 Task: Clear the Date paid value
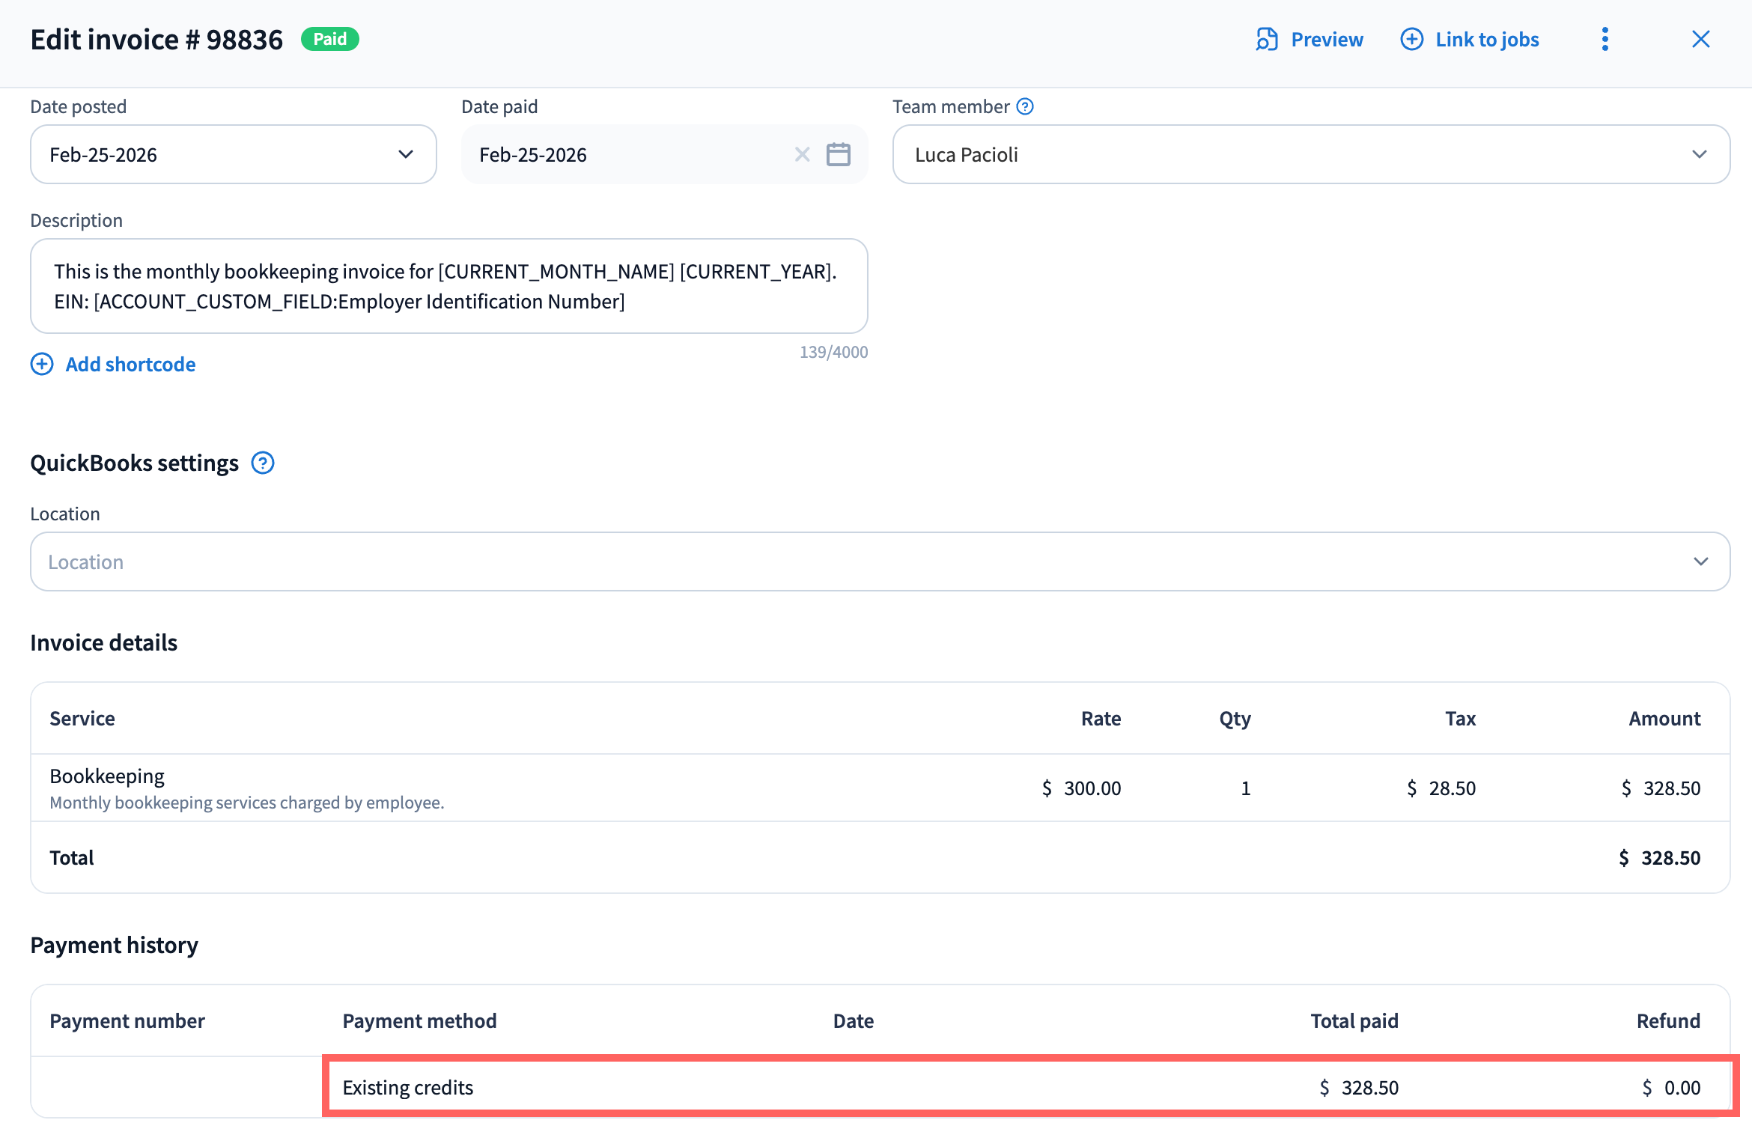tap(802, 154)
